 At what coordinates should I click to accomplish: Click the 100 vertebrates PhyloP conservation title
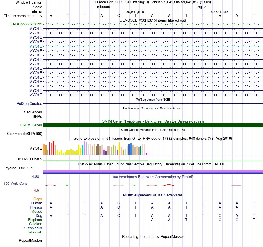tap(153, 177)
